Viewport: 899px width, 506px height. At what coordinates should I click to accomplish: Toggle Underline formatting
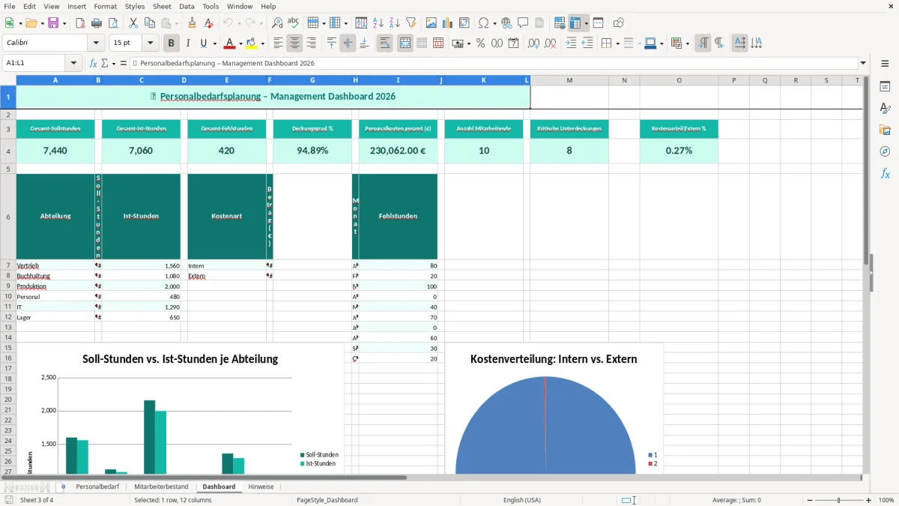(x=204, y=43)
